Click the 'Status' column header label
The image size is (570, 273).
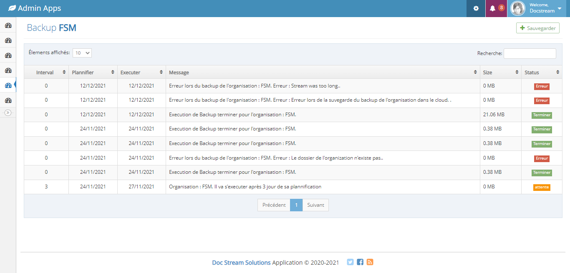coord(532,73)
